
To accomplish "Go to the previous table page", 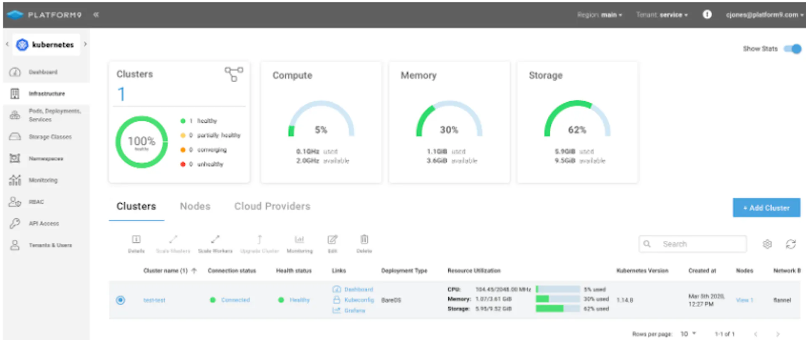I will click(756, 334).
